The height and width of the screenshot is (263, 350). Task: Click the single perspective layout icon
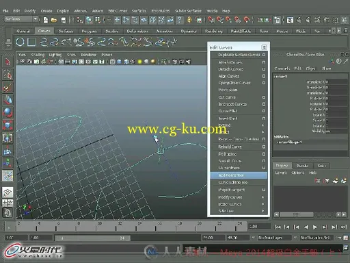[8, 192]
